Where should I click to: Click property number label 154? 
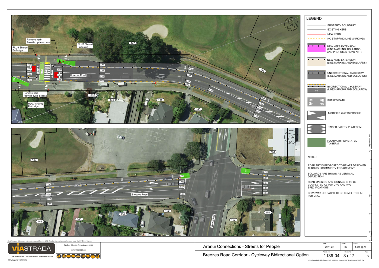click(x=268, y=212)
